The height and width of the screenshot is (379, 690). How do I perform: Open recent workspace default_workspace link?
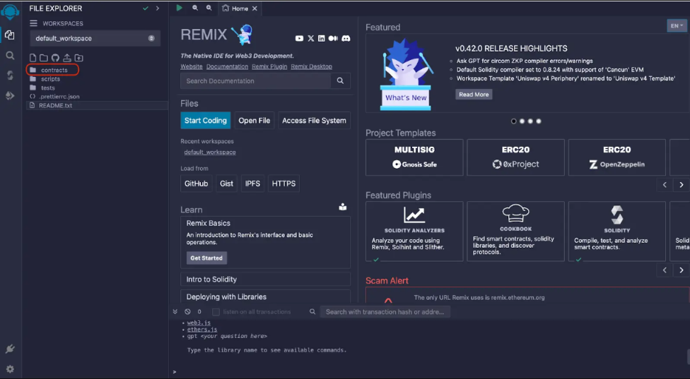210,152
